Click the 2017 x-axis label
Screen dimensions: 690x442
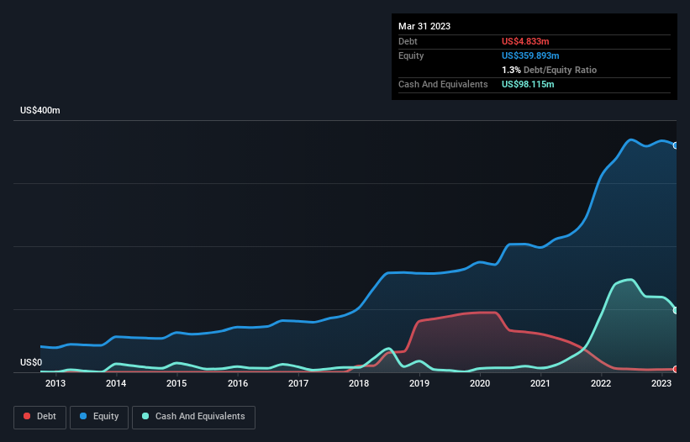point(298,383)
